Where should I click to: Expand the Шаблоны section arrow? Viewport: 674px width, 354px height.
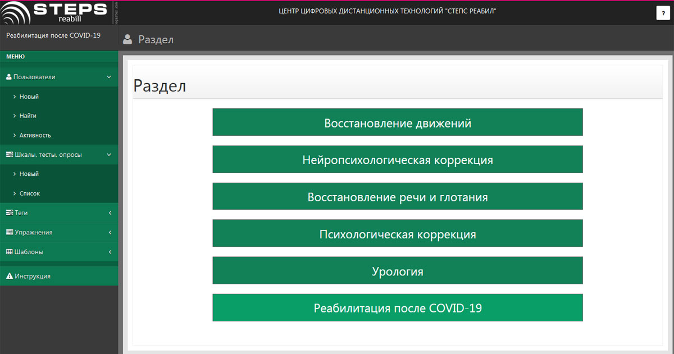(110, 252)
